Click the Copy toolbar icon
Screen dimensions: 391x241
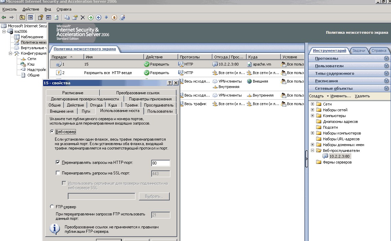click(x=67, y=17)
